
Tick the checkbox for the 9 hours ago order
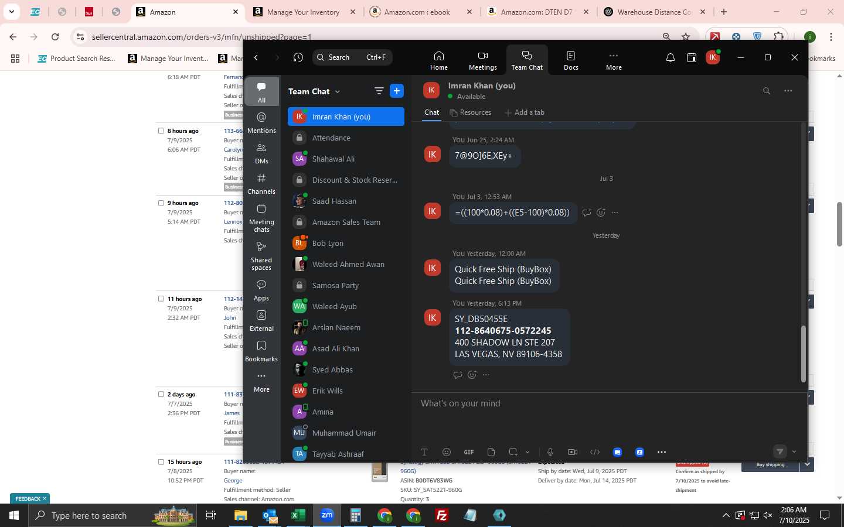pyautogui.click(x=161, y=203)
